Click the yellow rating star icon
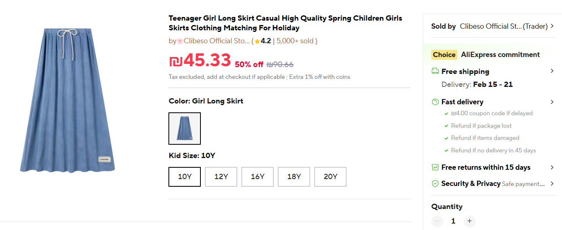This screenshot has height=230, width=562. pyautogui.click(x=257, y=41)
